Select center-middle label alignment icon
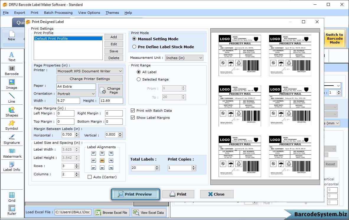 pos(102,161)
